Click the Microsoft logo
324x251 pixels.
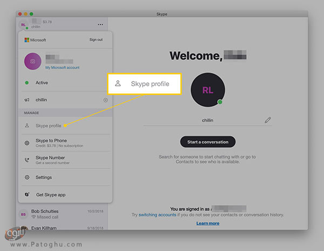[x=27, y=40]
